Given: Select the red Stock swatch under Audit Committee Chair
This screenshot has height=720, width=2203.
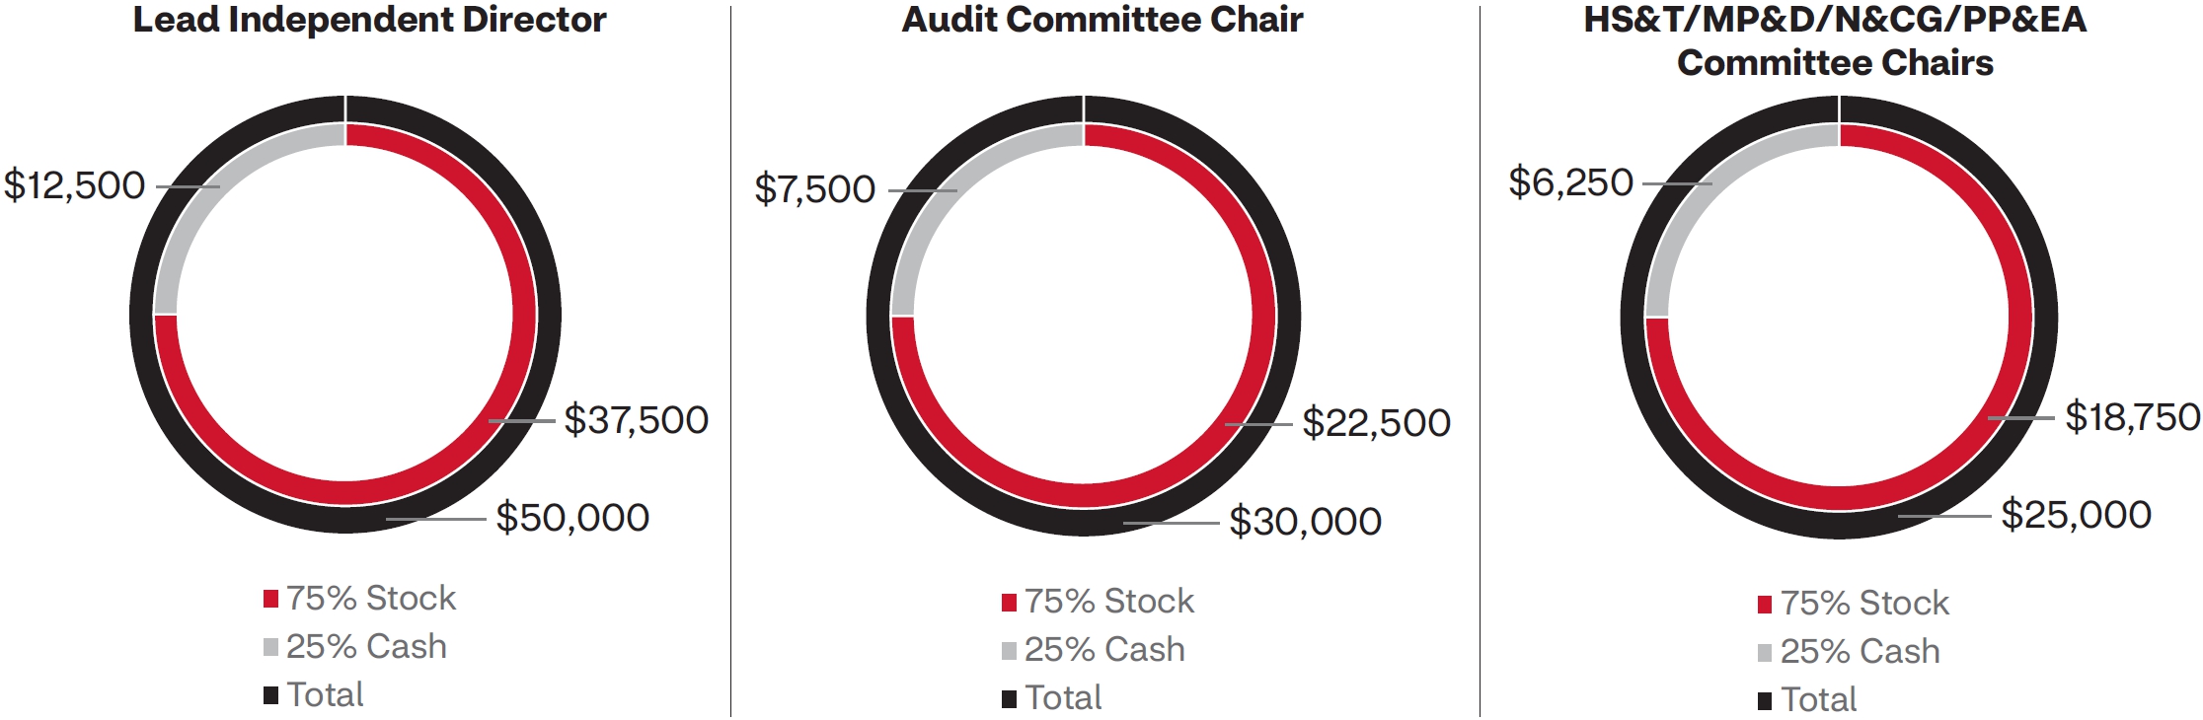Looking at the screenshot, I should pos(1009,602).
